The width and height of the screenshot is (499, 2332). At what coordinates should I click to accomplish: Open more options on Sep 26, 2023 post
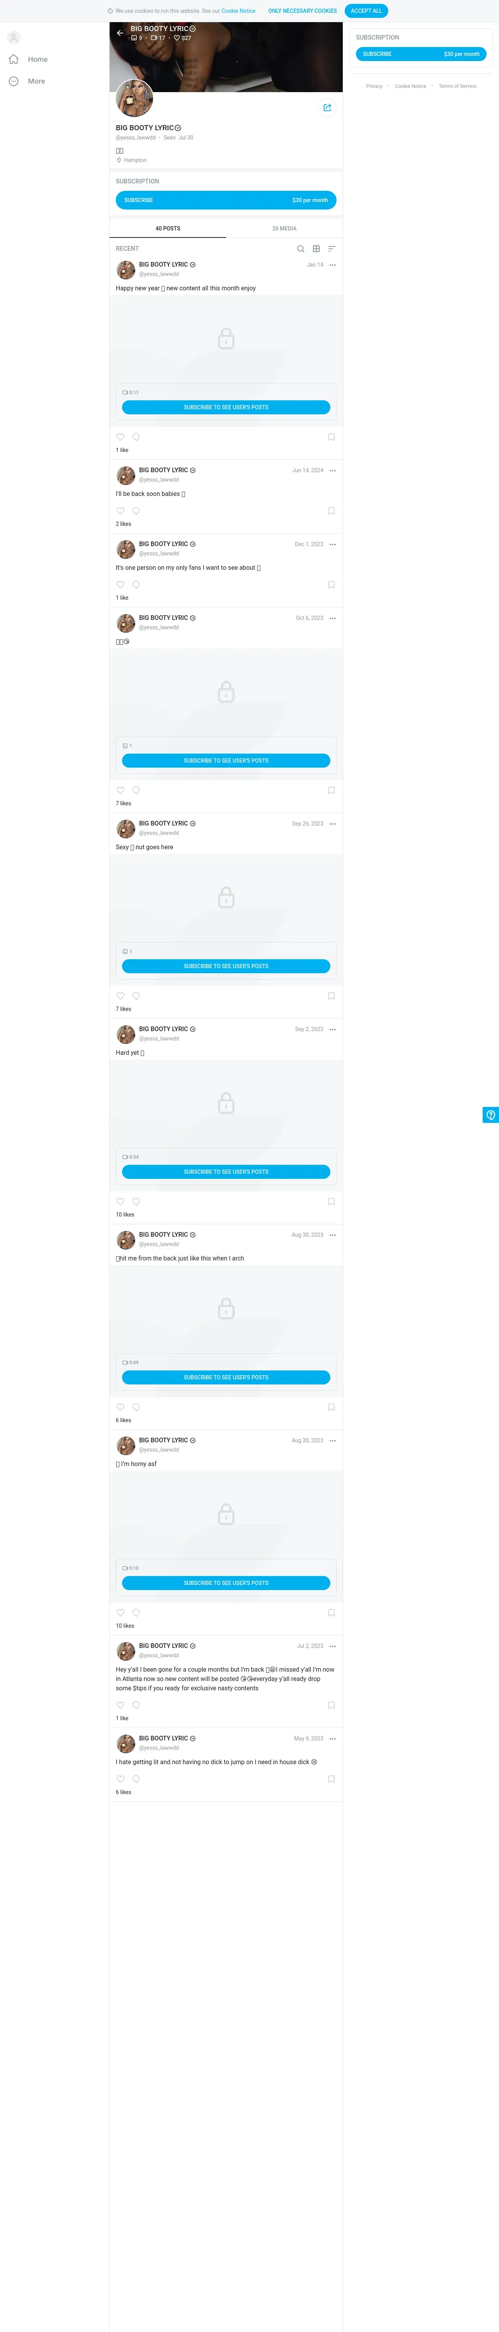click(332, 824)
